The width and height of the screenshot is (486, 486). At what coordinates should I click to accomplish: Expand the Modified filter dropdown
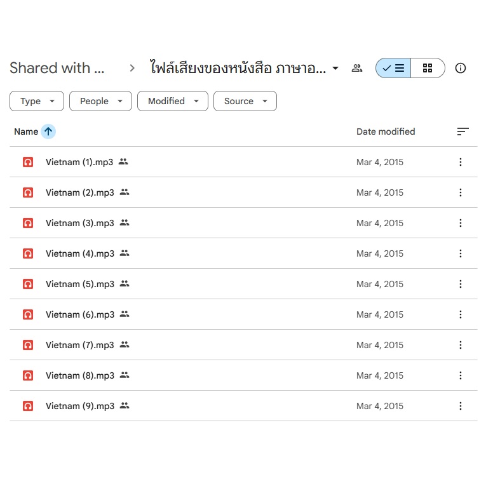(173, 101)
